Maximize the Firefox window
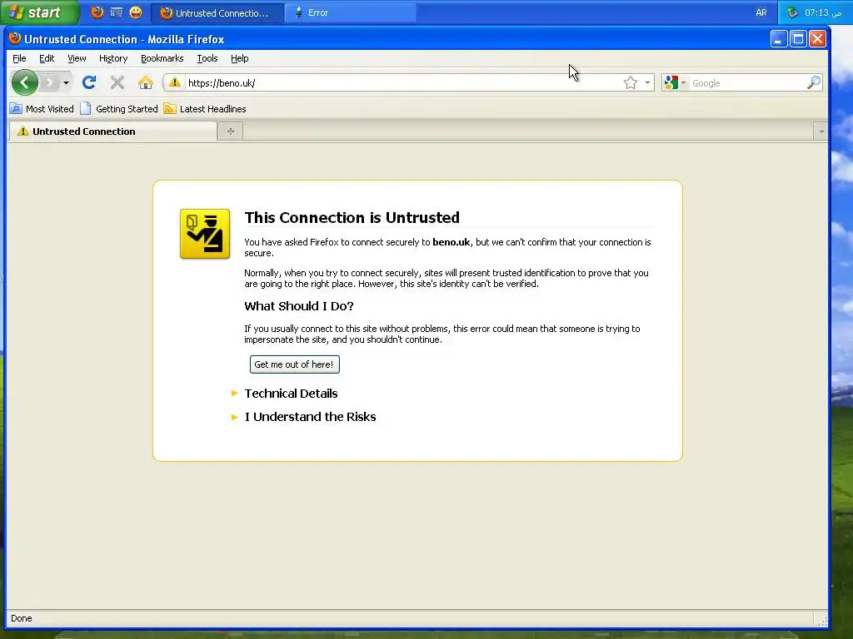The image size is (853, 639). [x=798, y=38]
